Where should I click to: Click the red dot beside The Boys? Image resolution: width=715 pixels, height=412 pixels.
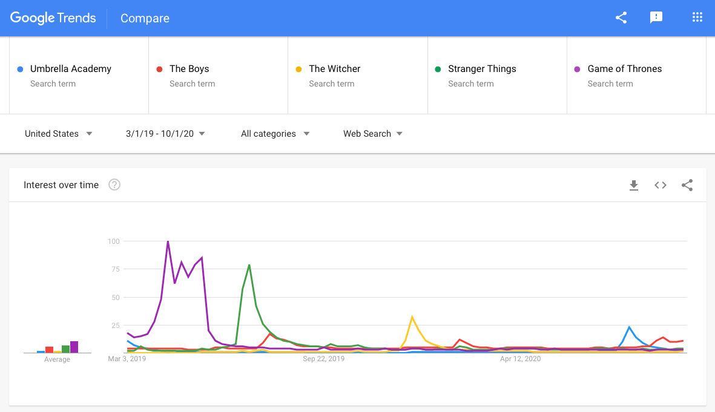[159, 69]
